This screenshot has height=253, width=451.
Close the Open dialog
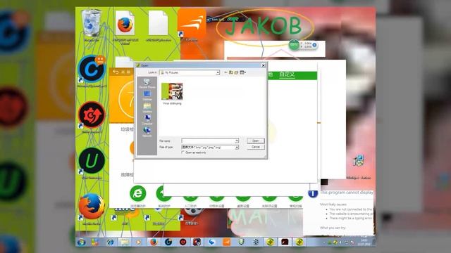coord(263,65)
